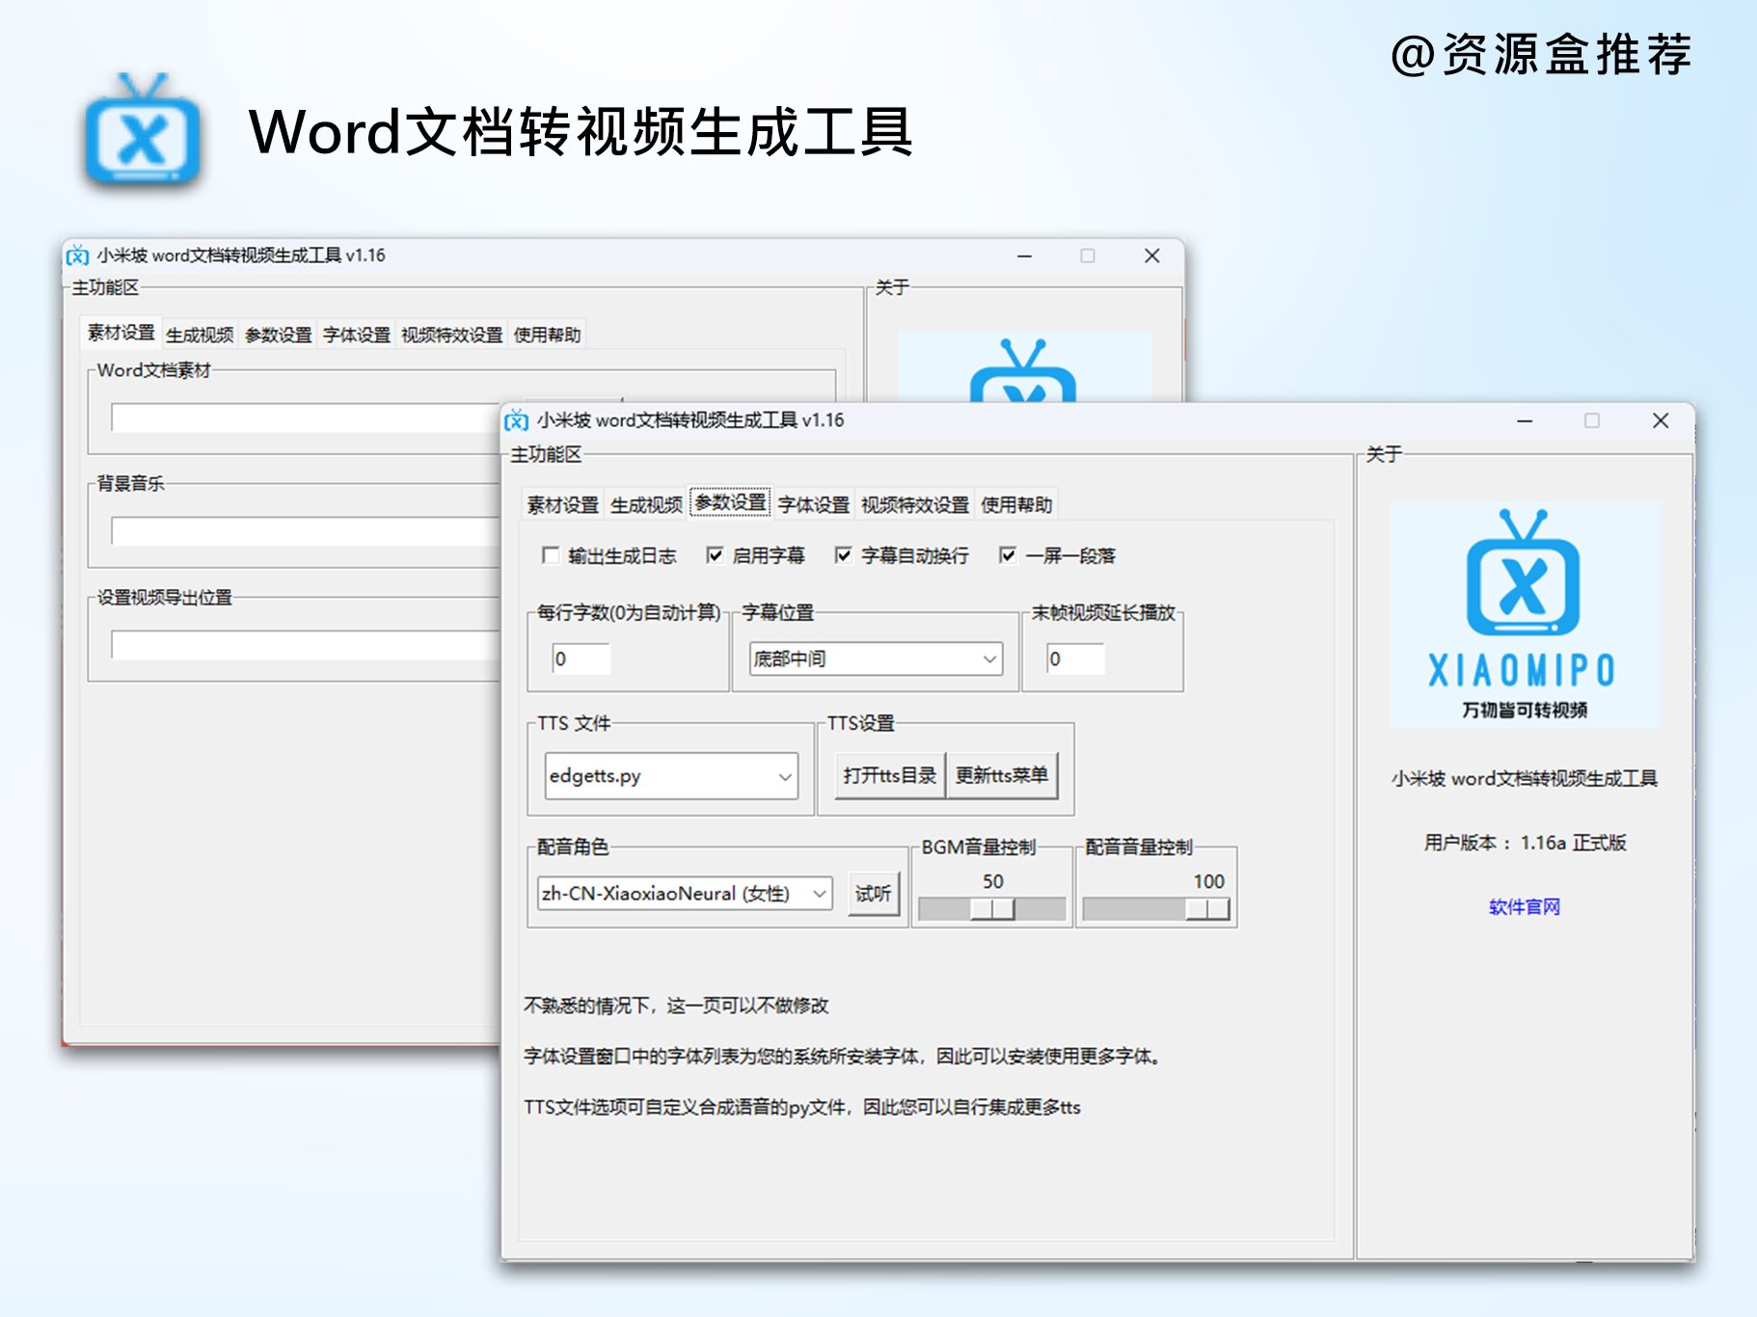Minimize the front window
Image resolution: width=1757 pixels, height=1317 pixels.
click(x=1525, y=421)
